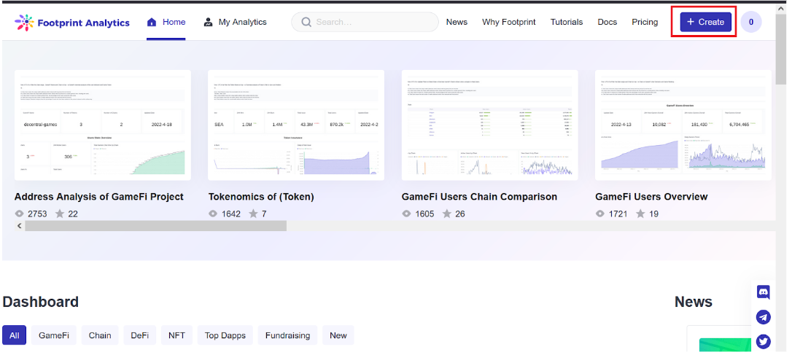Select the Chain dashboard filter
This screenshot has height=363, width=792.
click(x=100, y=335)
